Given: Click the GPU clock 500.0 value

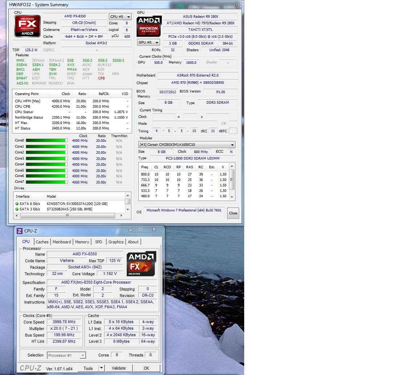Looking at the screenshot, I should [158, 62].
